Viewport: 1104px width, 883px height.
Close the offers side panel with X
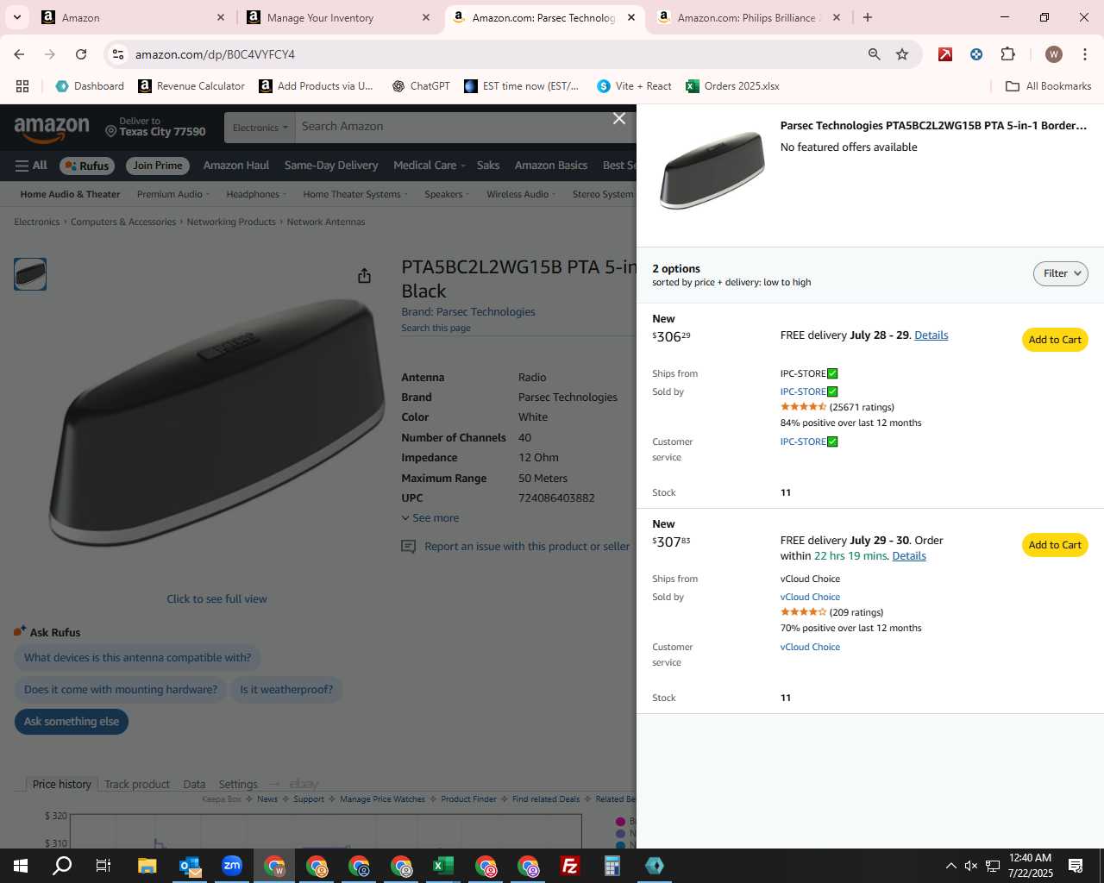619,118
